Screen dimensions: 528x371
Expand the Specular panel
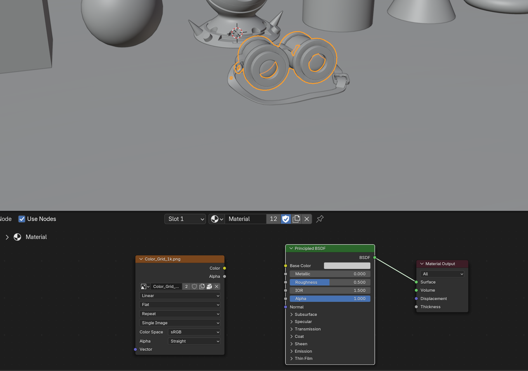[292, 322]
